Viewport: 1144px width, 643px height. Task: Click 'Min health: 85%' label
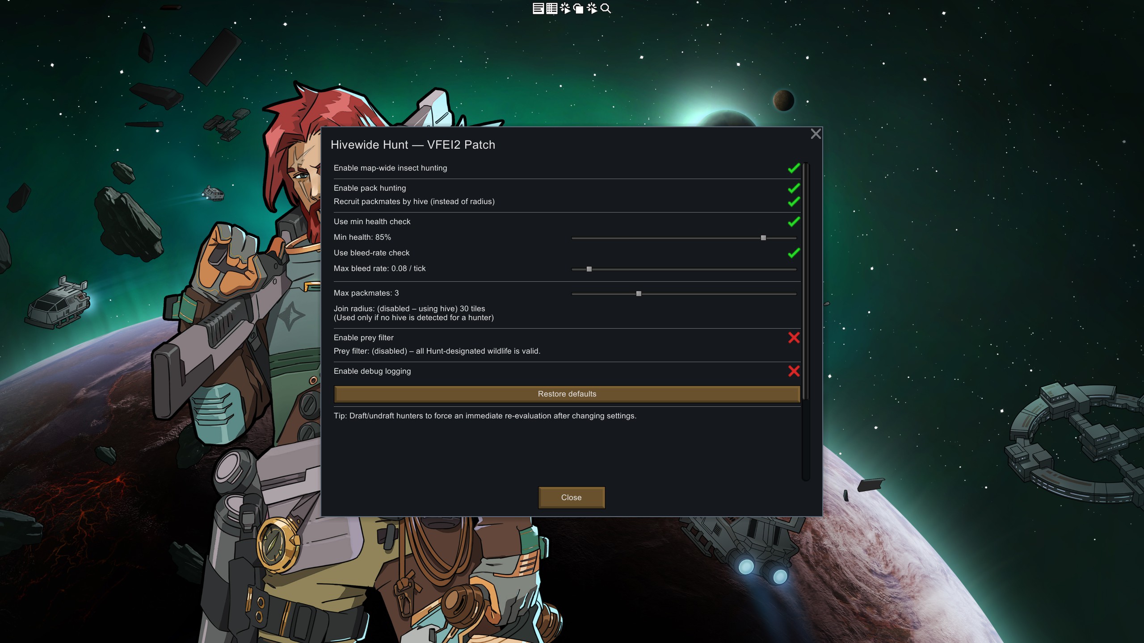(362, 237)
